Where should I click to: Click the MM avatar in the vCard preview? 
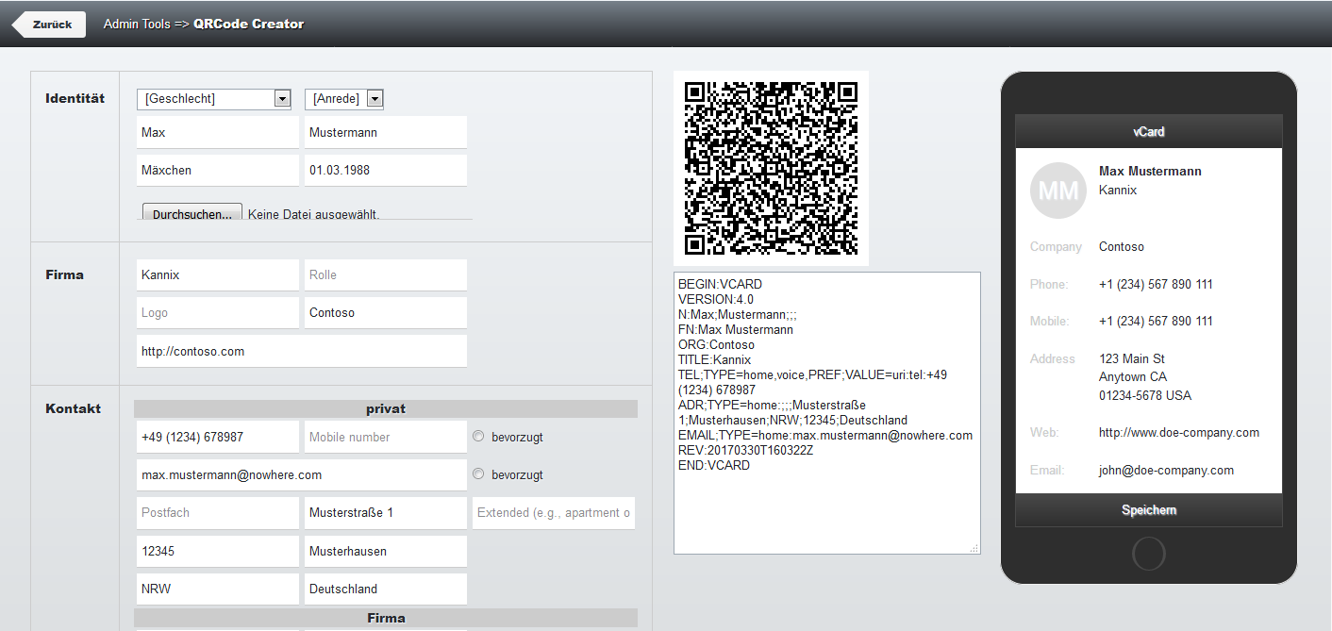[x=1058, y=191]
